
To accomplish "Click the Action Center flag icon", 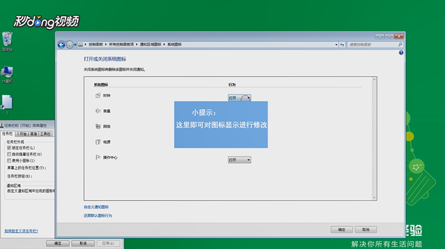I will (98, 157).
